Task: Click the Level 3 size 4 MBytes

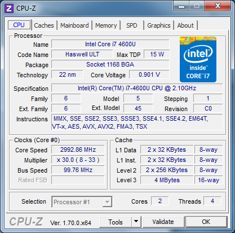Action: tap(167, 180)
